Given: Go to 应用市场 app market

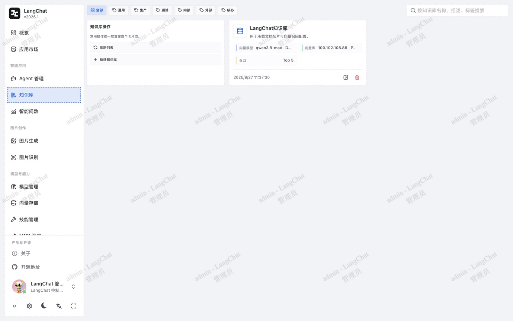Looking at the screenshot, I should [x=44, y=49].
